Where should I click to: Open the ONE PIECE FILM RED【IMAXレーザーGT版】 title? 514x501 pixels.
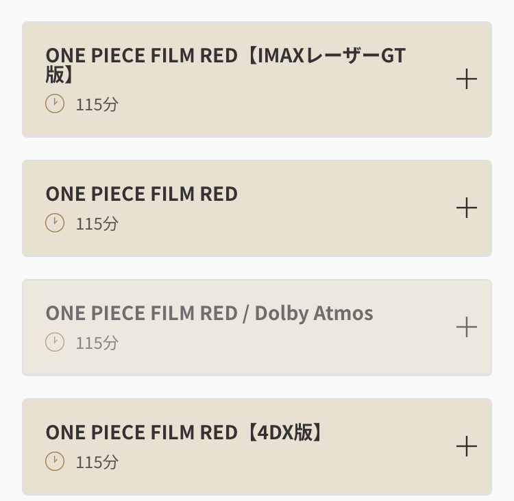point(225,65)
